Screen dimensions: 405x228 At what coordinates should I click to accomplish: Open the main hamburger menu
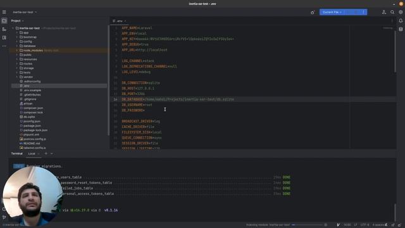click(4, 12)
